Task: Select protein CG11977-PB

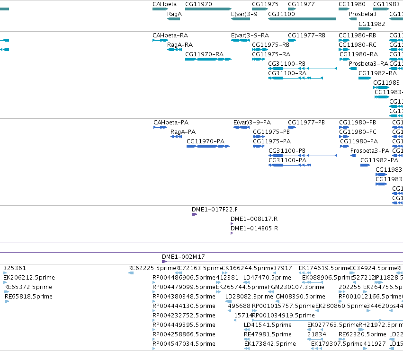Action: tap(292, 127)
